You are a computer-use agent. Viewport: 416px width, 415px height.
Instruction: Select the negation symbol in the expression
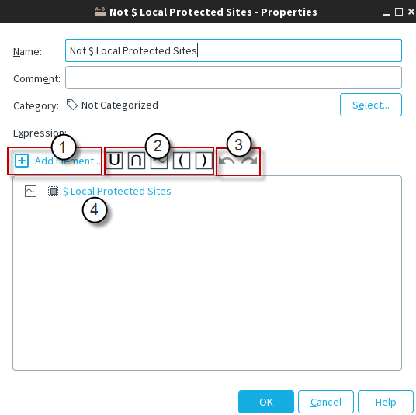click(30, 191)
